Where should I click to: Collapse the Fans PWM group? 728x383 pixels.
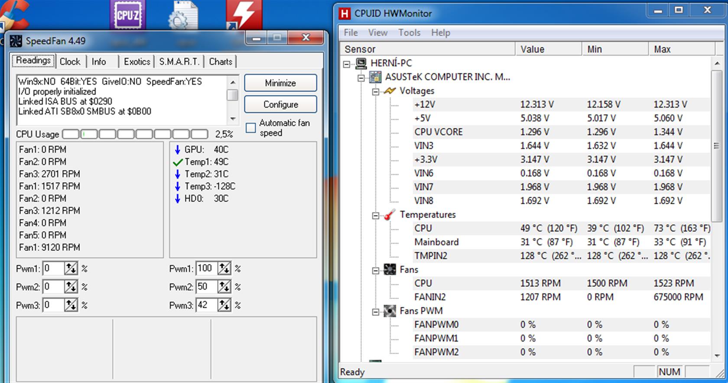pyautogui.click(x=376, y=312)
